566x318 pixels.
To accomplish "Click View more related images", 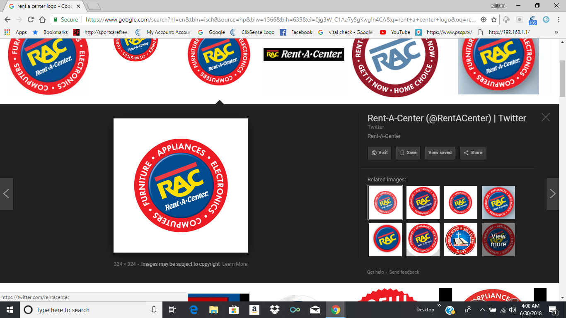I will [x=498, y=240].
